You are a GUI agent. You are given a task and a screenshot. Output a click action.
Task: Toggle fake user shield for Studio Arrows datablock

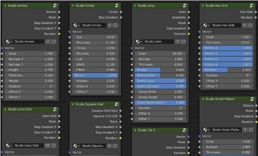click(x=54, y=42)
